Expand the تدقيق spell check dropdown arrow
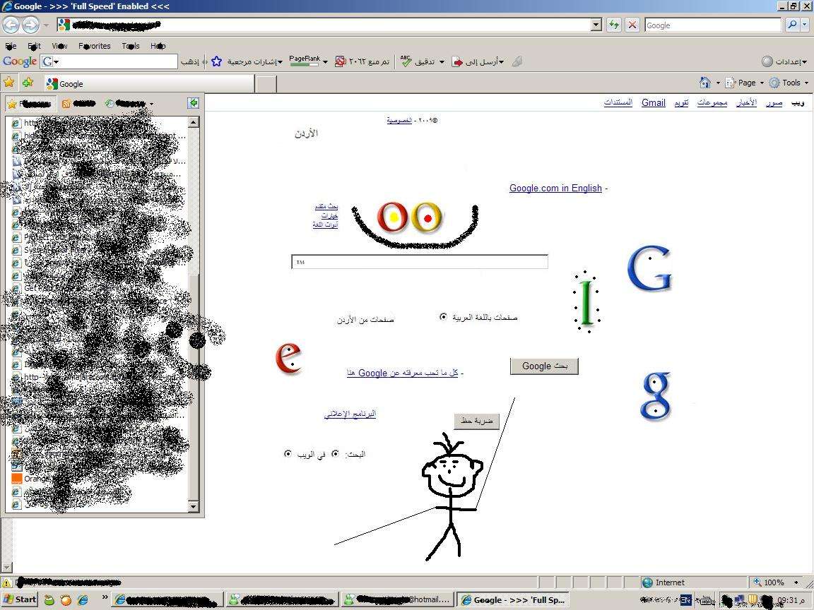814x610 pixels. [442, 61]
